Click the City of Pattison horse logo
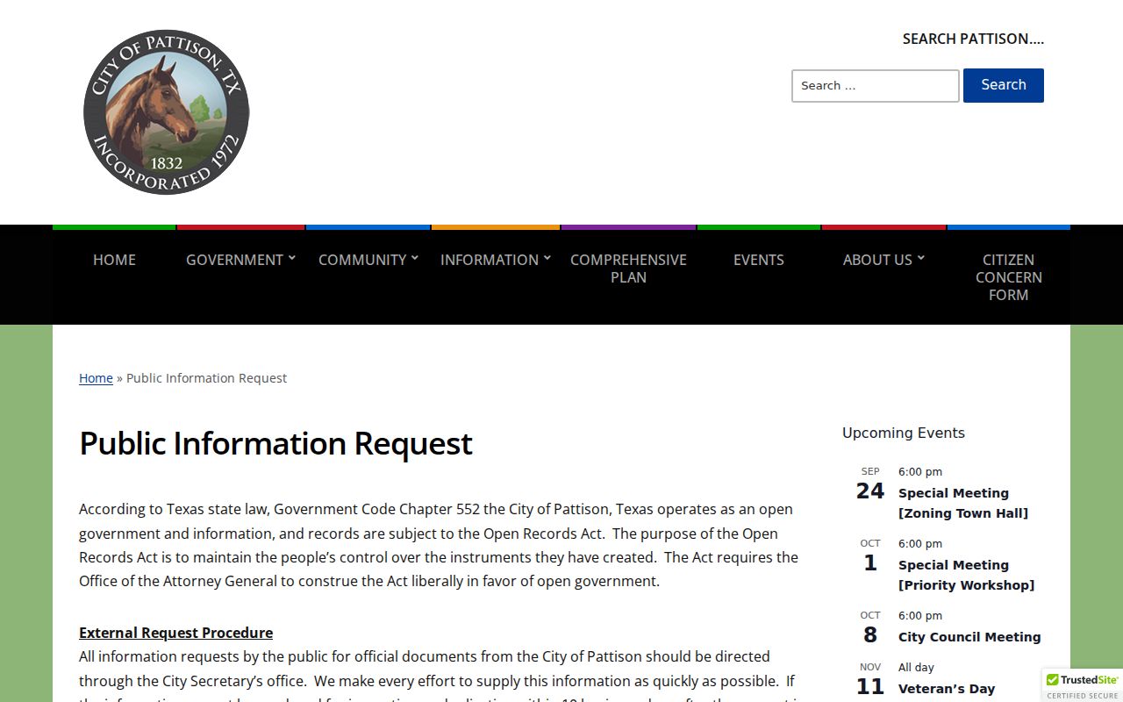The width and height of the screenshot is (1123, 702). (167, 112)
